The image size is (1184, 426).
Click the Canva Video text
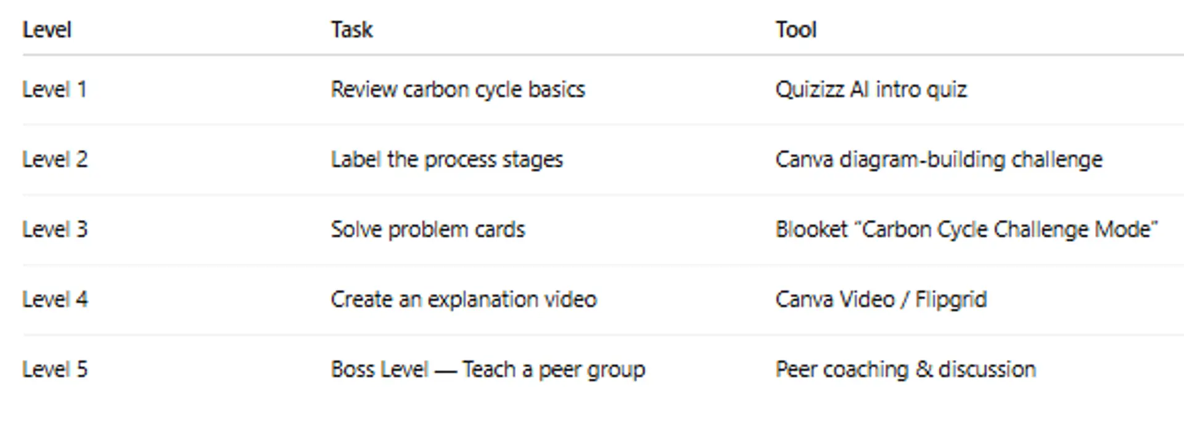834,300
